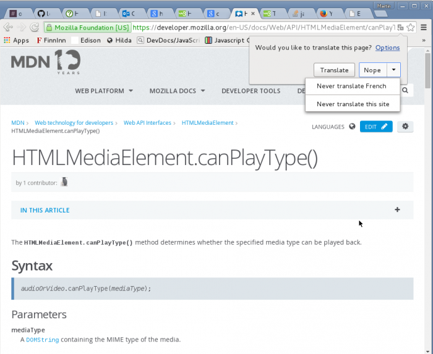Click the Edit button

click(376, 126)
